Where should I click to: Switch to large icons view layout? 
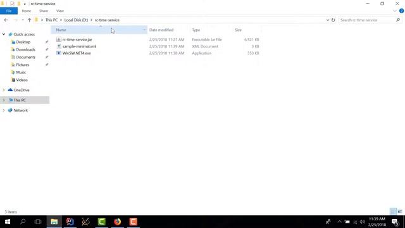400,212
